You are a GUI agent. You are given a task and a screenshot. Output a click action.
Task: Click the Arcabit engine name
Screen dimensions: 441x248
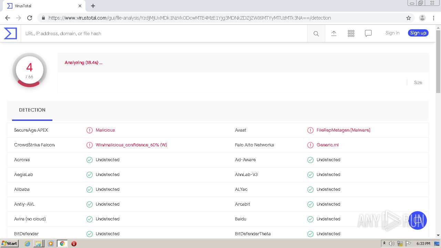tap(243, 204)
